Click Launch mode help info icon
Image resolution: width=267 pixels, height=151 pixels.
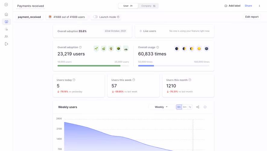(x=118, y=17)
